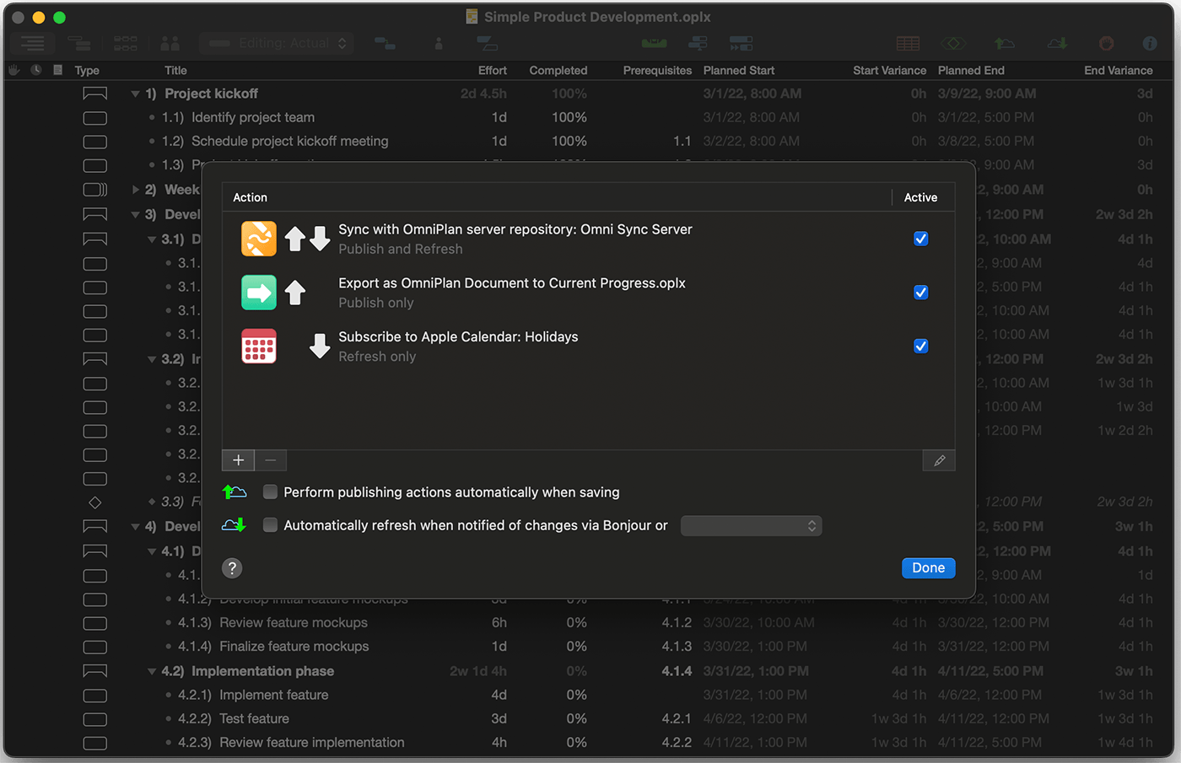Viewport: 1181px width, 763px height.
Task: Click the clock icon column header
Action: 36,70
